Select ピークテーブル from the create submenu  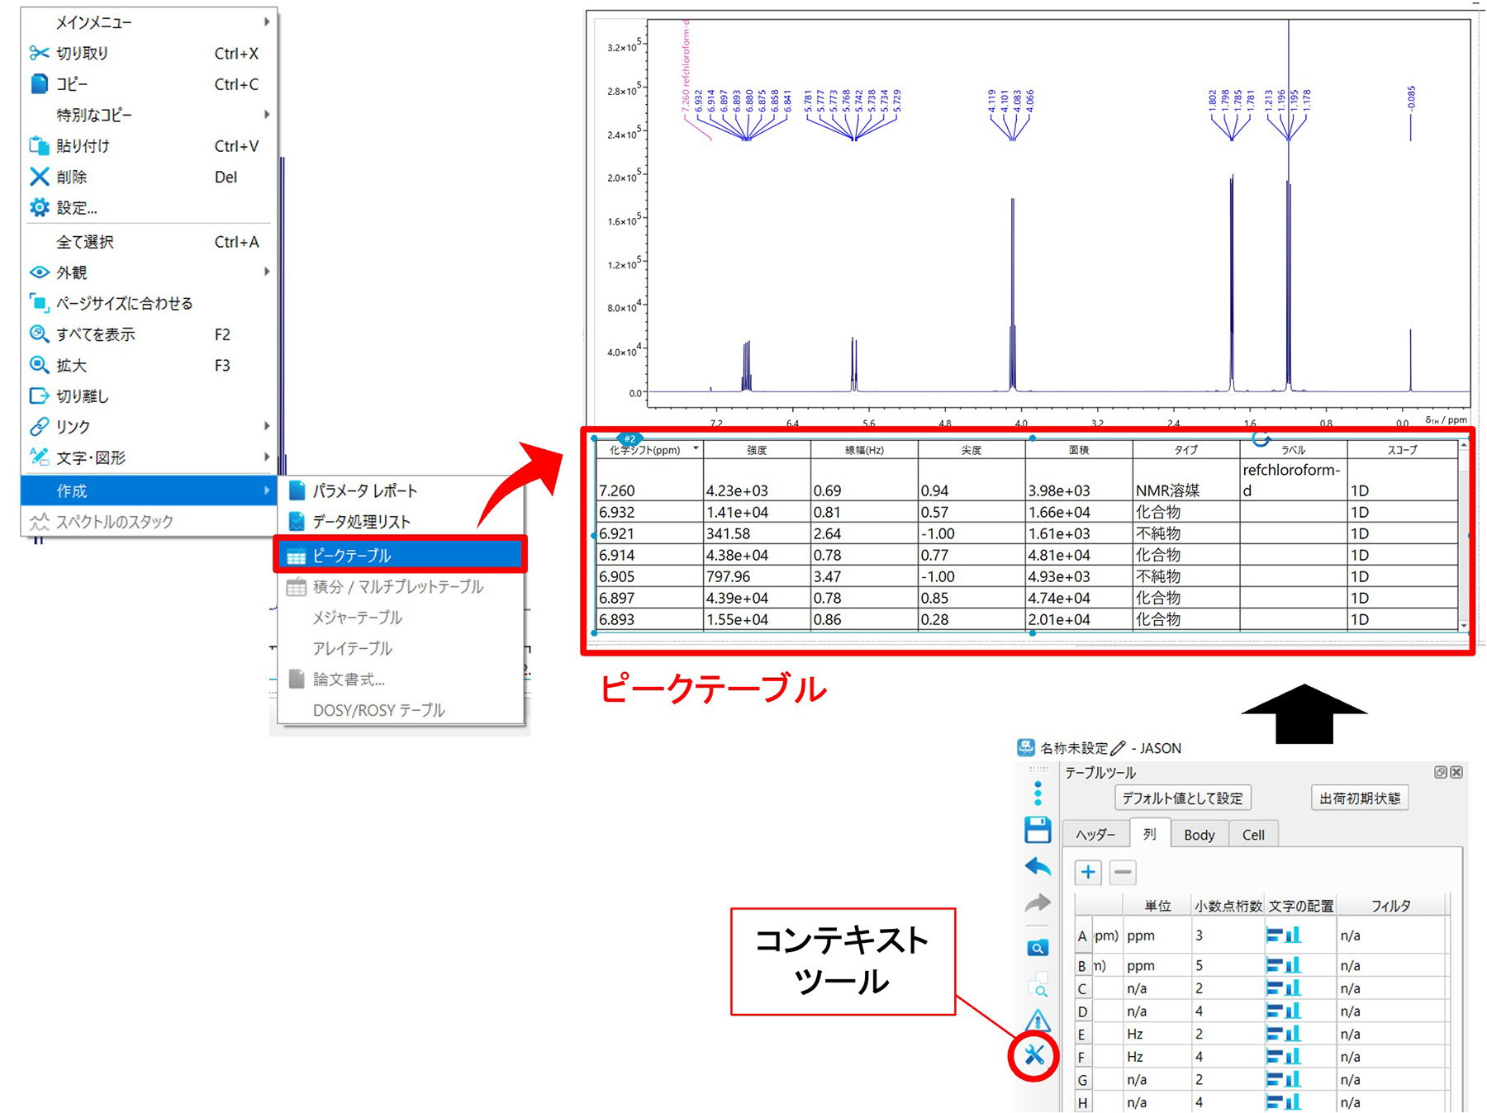(400, 556)
